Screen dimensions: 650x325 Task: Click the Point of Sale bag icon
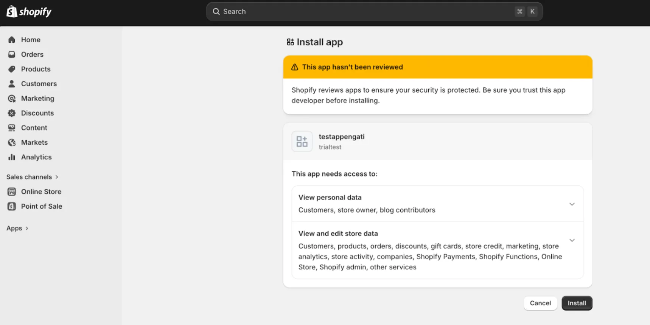pyautogui.click(x=12, y=206)
